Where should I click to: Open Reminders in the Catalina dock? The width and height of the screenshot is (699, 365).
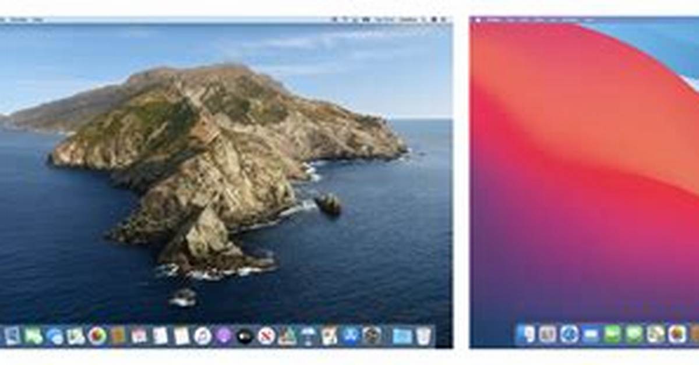coord(160,335)
